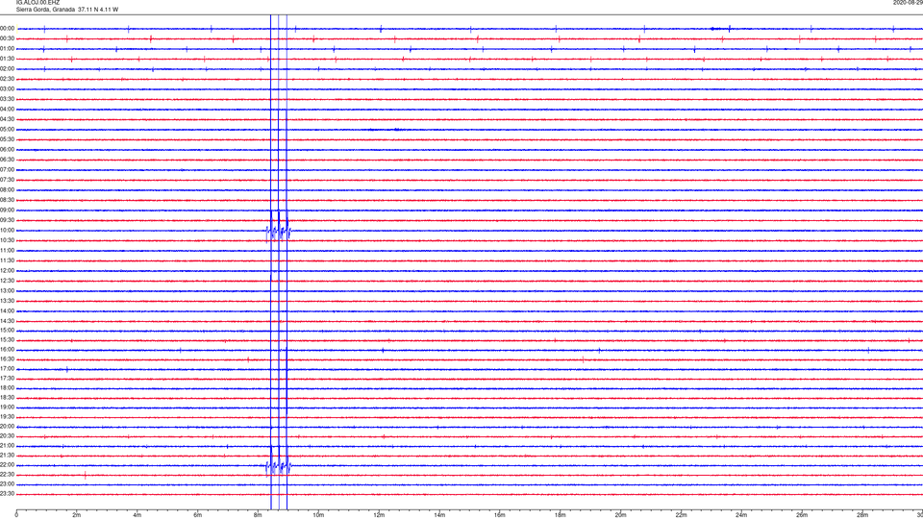923x519 pixels.
Task: Click the 12:00 row label
Action: [x=7, y=271]
